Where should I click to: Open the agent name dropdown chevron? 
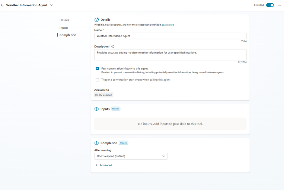(x=51, y=5)
